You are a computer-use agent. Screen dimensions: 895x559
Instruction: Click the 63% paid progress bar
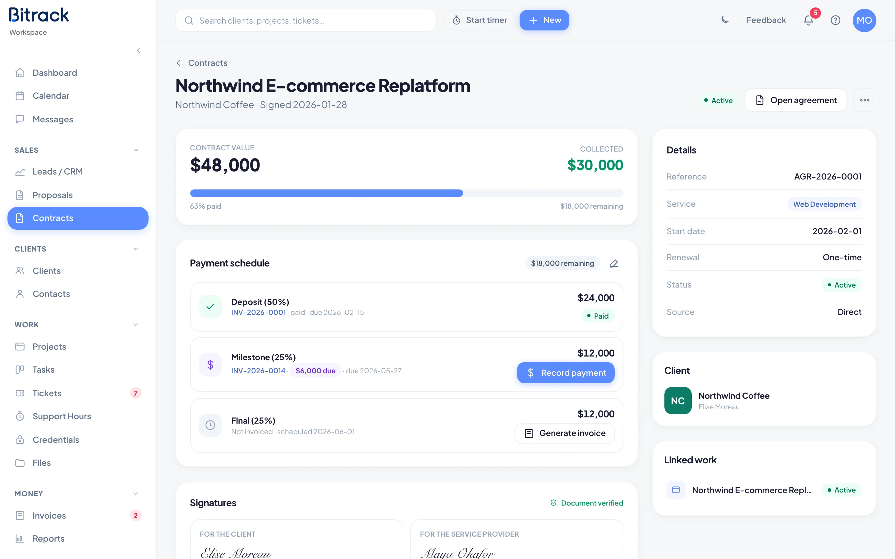(x=406, y=193)
